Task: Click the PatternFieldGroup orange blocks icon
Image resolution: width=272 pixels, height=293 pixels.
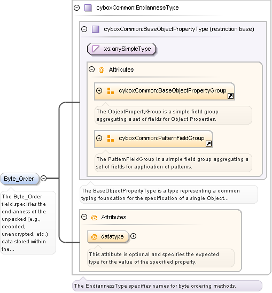Action: [111, 138]
